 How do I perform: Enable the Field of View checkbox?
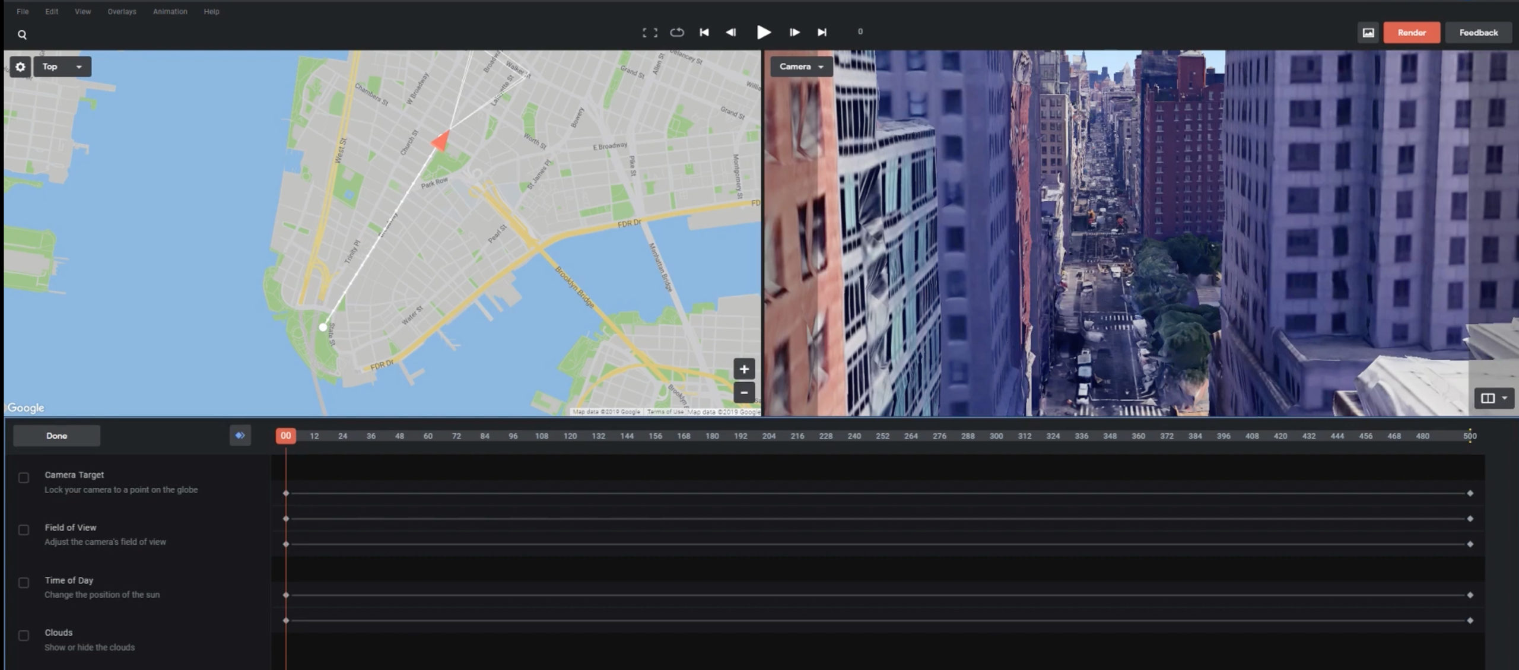24,530
